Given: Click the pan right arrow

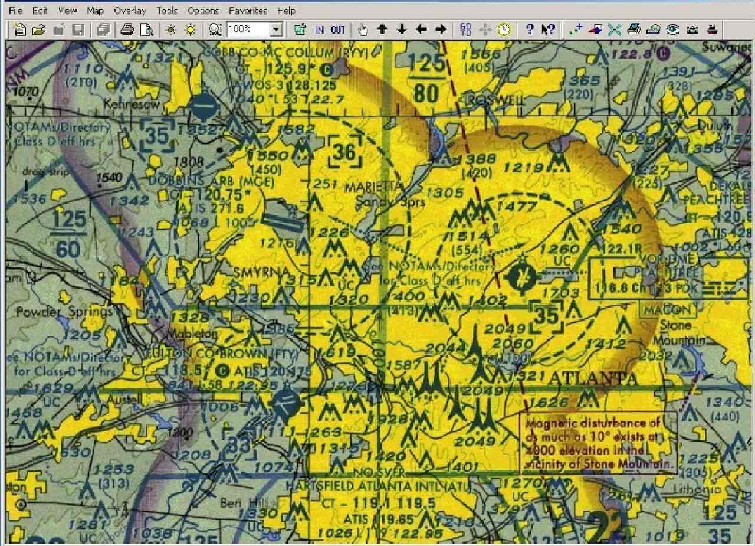Looking at the screenshot, I should click(x=441, y=30).
